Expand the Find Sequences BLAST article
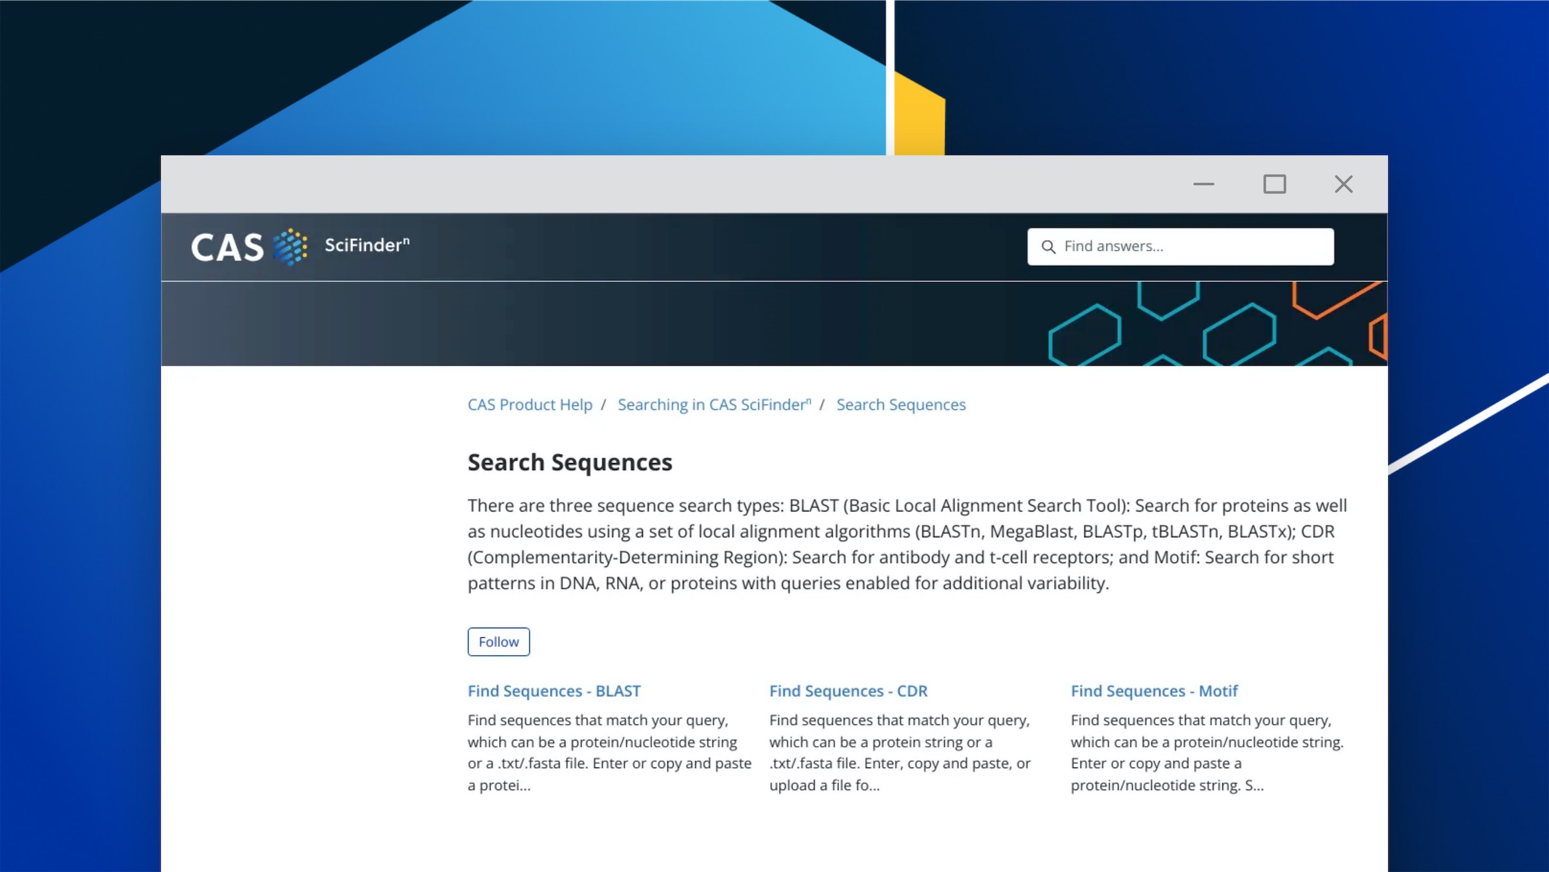This screenshot has width=1549, height=872. tap(554, 690)
